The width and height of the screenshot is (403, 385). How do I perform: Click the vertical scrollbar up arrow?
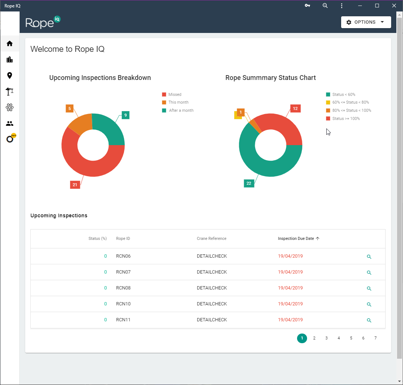399,15
